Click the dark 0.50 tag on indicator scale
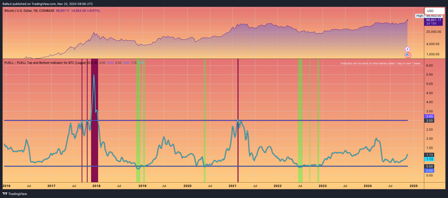Screen dimensions: 448x198 (429, 166)
